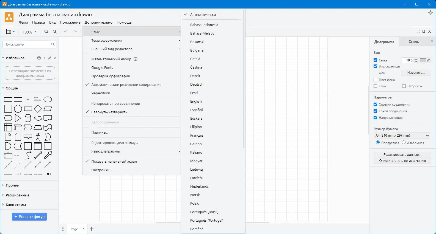The height and width of the screenshot is (234, 436).
Task: Enable the Цвет фона checkbox
Action: 375,80
